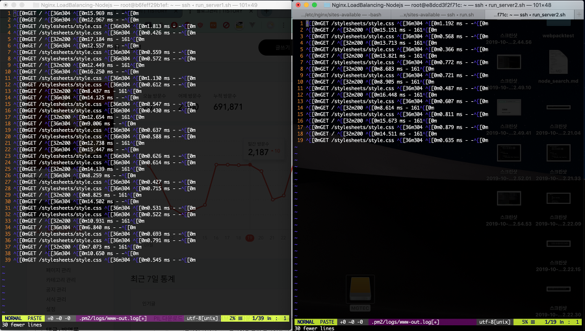
Task: Click left log line with 1.130 ms
Action: [105, 78]
